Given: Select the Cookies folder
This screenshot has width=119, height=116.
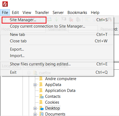Looking at the screenshot, I should 52,102.
